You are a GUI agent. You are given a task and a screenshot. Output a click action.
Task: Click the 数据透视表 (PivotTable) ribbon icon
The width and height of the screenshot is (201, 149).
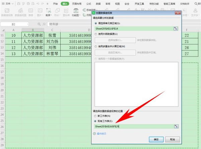click(x=7, y=11)
